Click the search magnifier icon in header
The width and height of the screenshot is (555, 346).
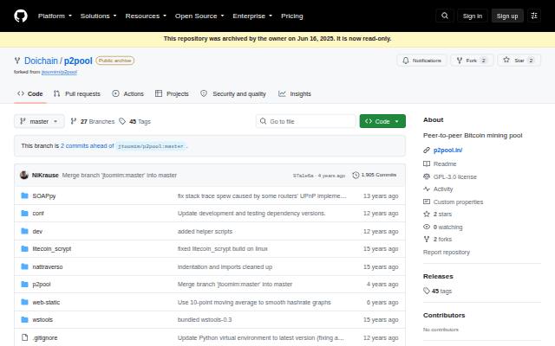pyautogui.click(x=445, y=16)
